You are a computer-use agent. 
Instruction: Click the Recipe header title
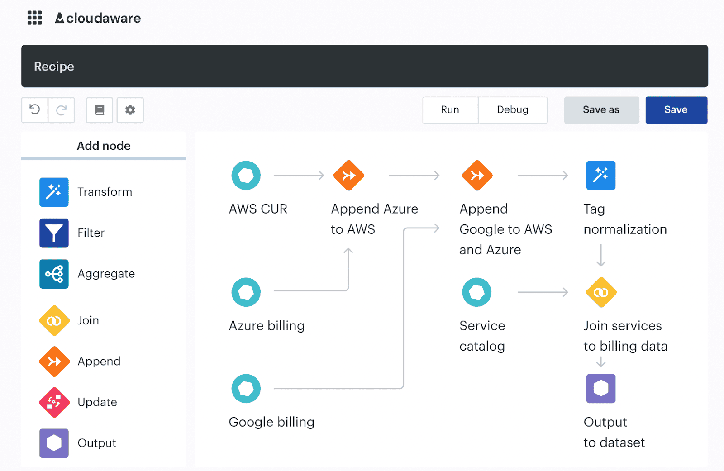(x=54, y=67)
